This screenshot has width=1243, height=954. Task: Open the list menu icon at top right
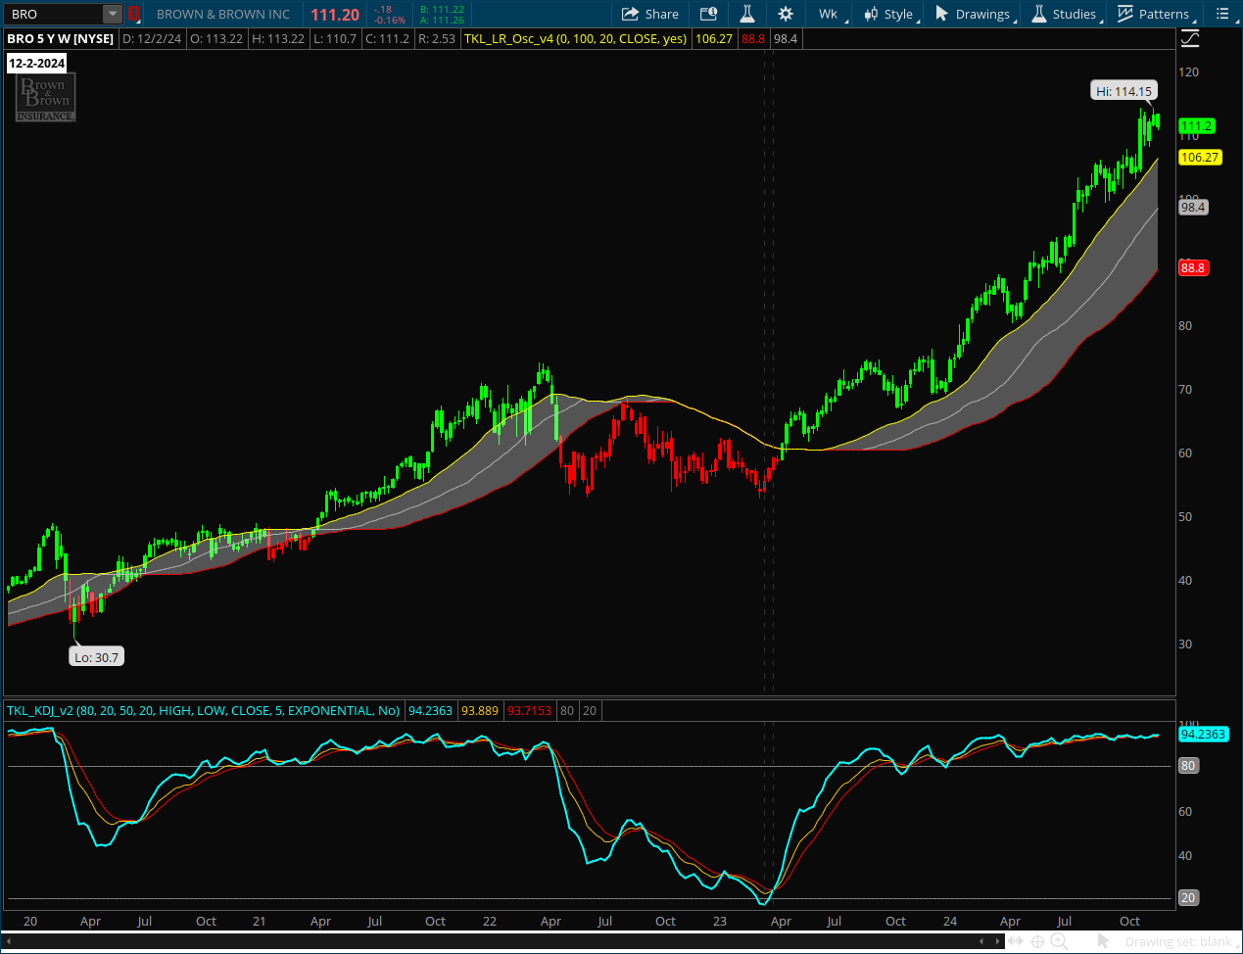pyautogui.click(x=1222, y=14)
